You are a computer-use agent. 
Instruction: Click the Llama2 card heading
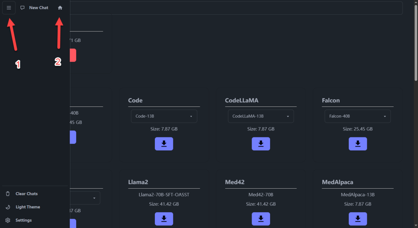pos(138,182)
